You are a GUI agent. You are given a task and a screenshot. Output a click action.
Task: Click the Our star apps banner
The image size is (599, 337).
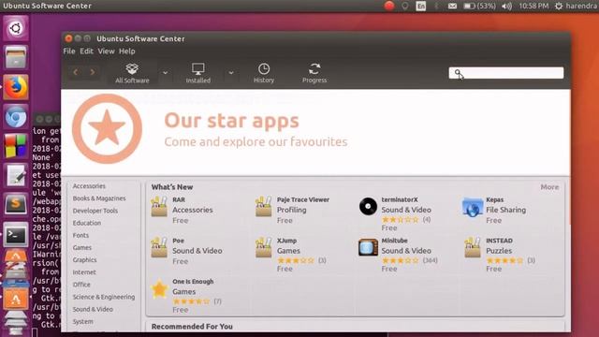(315, 133)
